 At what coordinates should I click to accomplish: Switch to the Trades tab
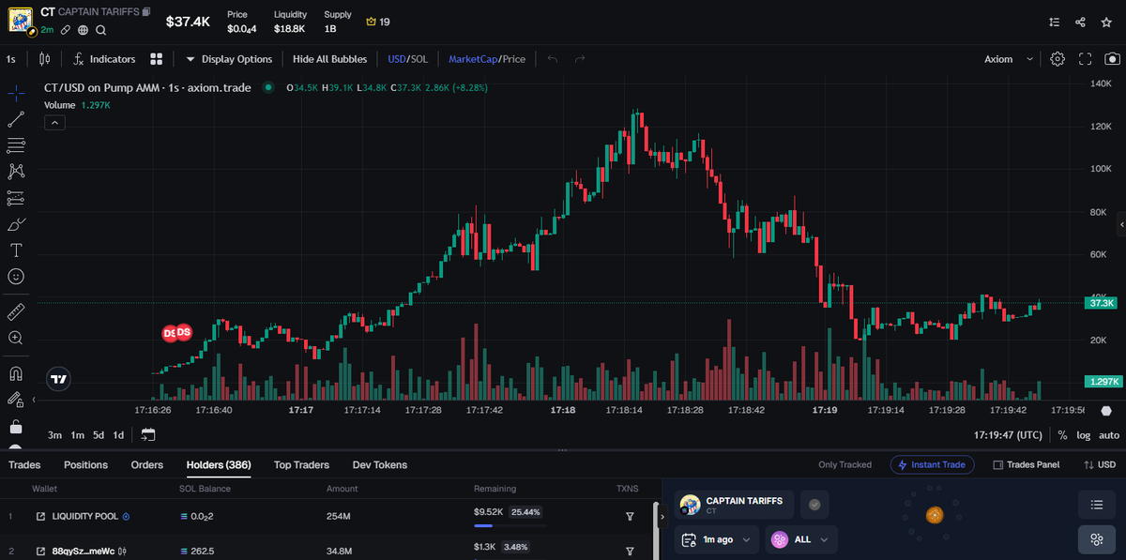24,464
